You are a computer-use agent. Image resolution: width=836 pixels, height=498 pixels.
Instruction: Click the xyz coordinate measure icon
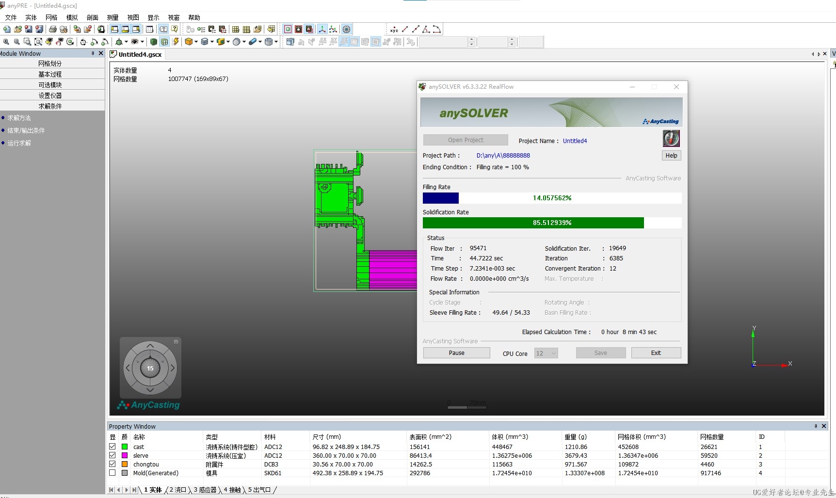394,29
